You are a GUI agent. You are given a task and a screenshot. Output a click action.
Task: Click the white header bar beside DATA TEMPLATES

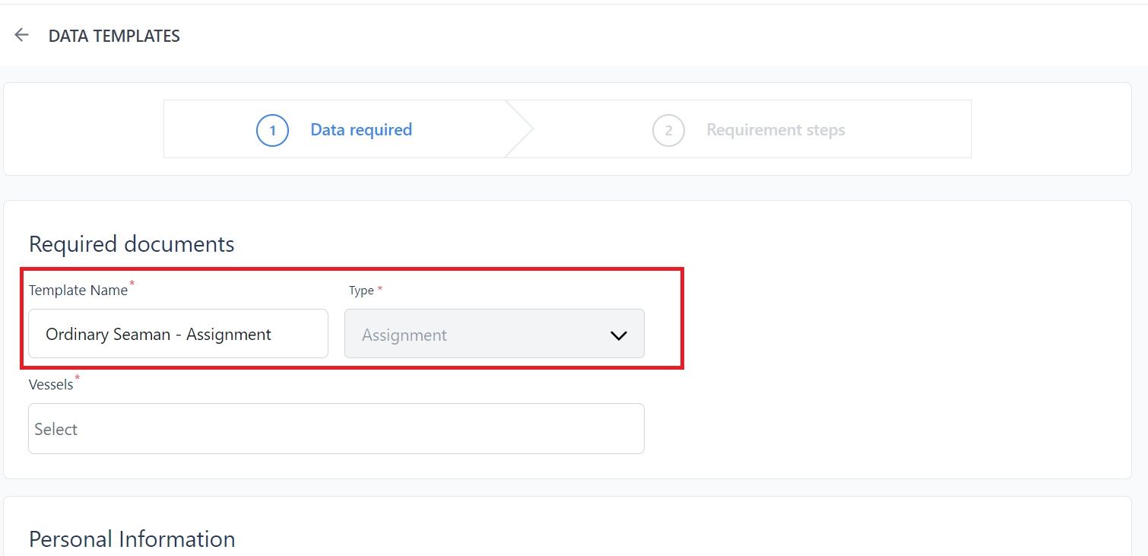coord(661,36)
